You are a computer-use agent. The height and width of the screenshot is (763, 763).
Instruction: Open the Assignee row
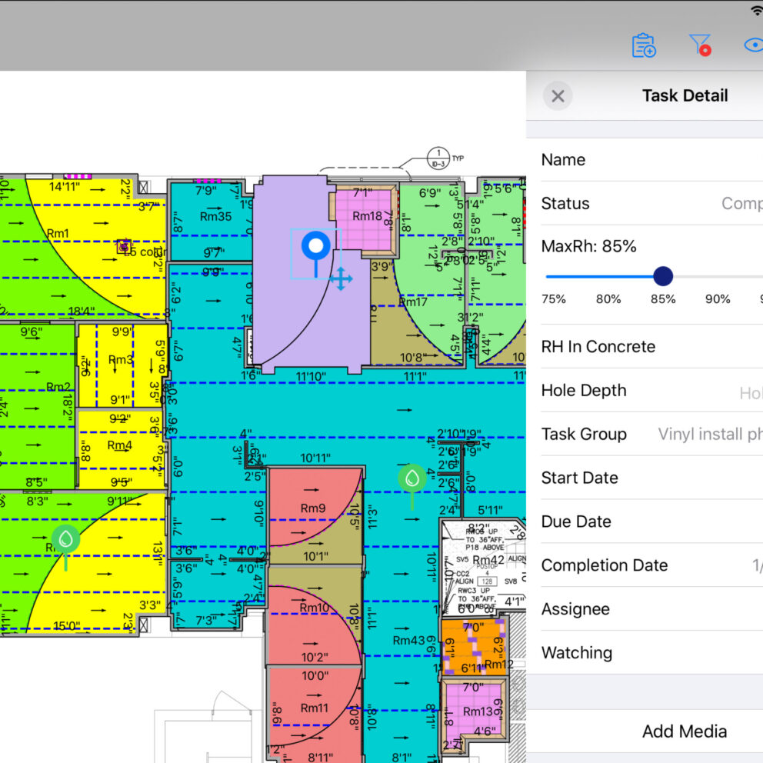point(646,609)
